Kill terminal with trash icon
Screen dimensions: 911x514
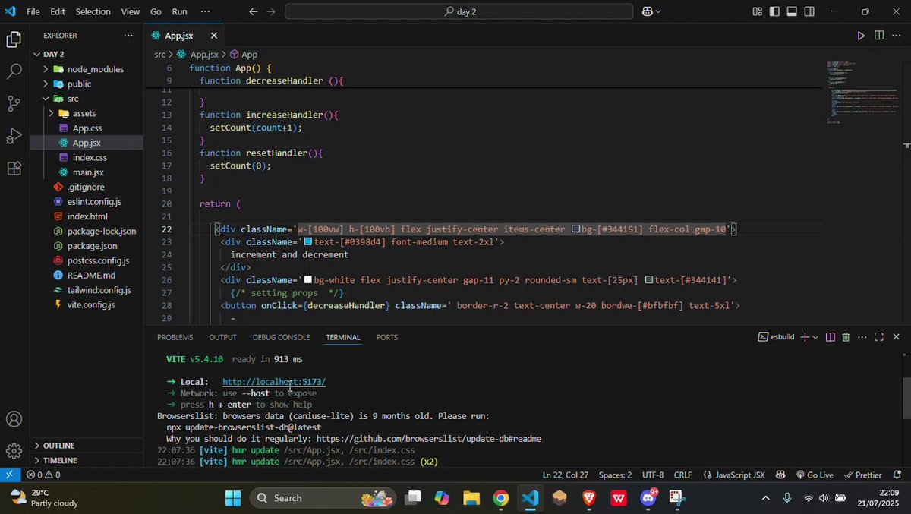click(846, 337)
